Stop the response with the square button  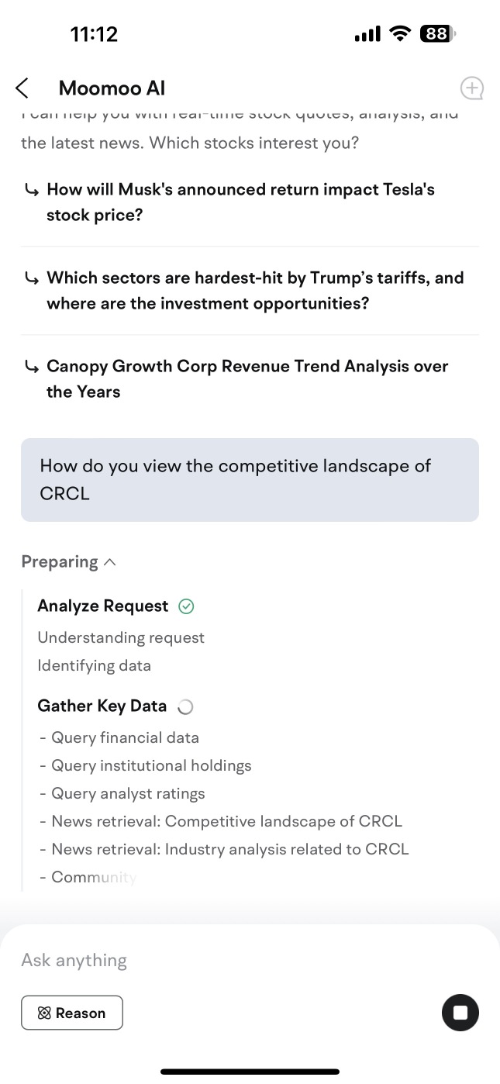460,1013
